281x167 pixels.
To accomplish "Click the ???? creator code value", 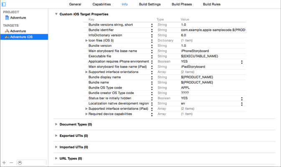I will tap(185, 93).
